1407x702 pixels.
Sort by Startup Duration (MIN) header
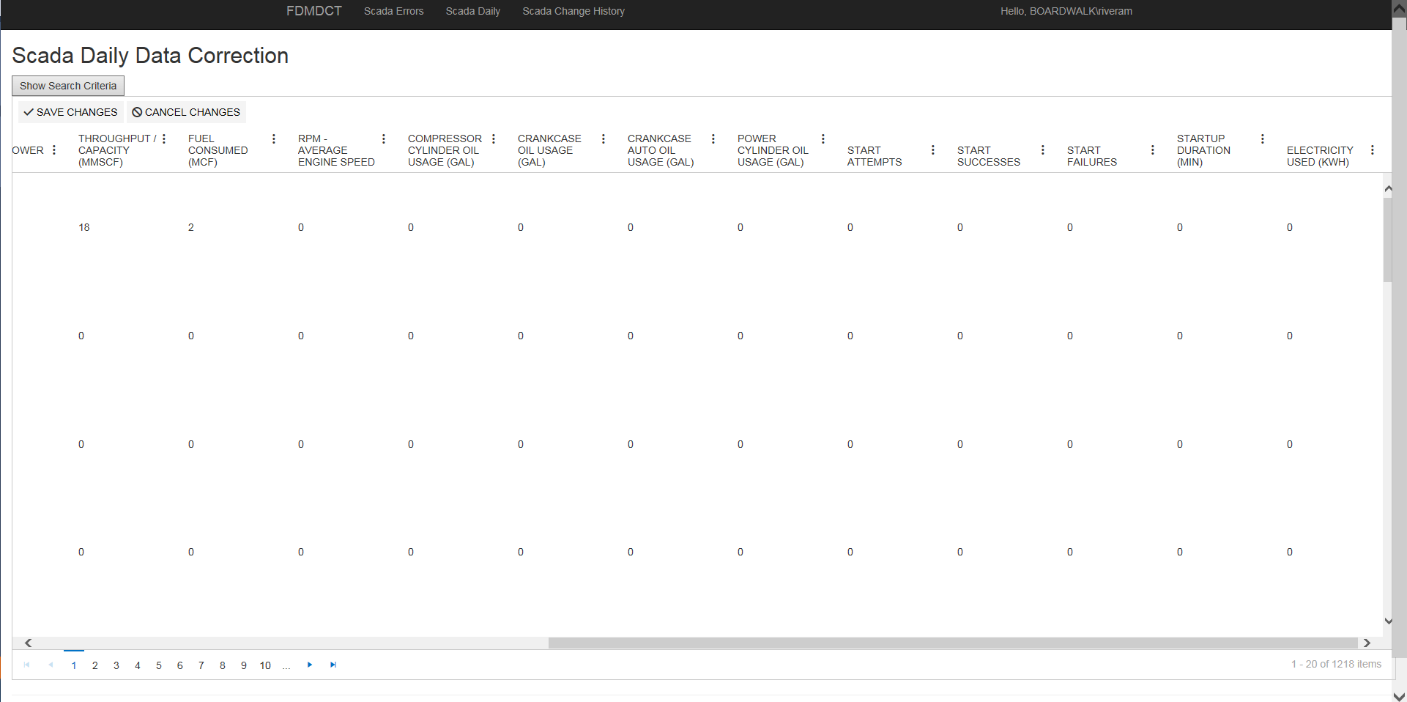1203,150
